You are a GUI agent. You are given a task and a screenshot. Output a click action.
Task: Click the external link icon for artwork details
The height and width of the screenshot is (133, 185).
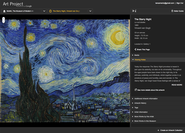click(136, 90)
